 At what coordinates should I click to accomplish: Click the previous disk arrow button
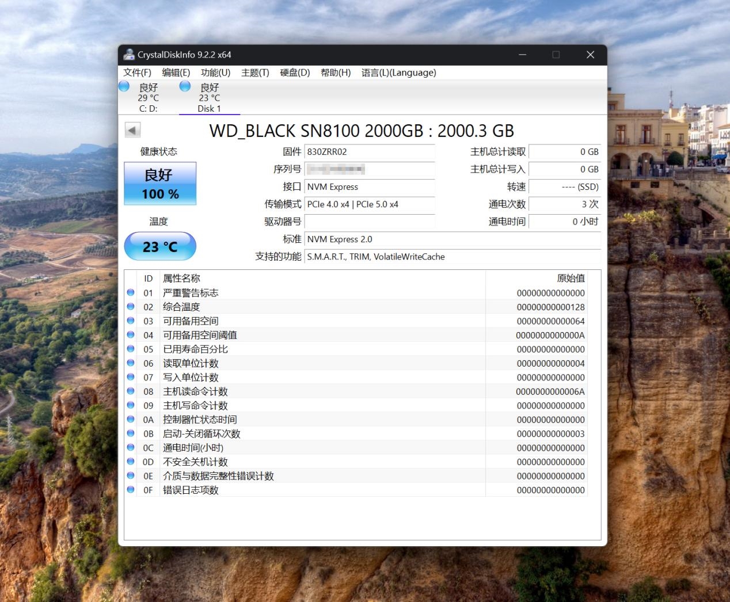132,130
